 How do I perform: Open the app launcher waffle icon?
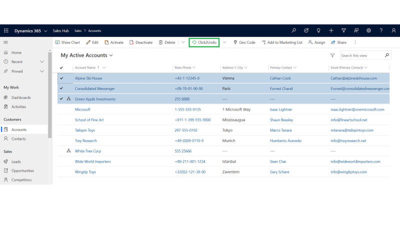[6, 30]
